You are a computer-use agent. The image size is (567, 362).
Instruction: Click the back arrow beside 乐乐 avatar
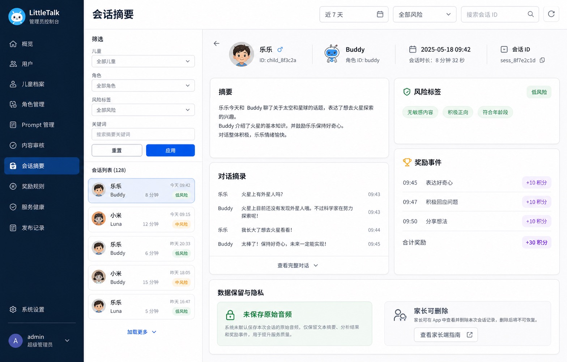[216, 43]
